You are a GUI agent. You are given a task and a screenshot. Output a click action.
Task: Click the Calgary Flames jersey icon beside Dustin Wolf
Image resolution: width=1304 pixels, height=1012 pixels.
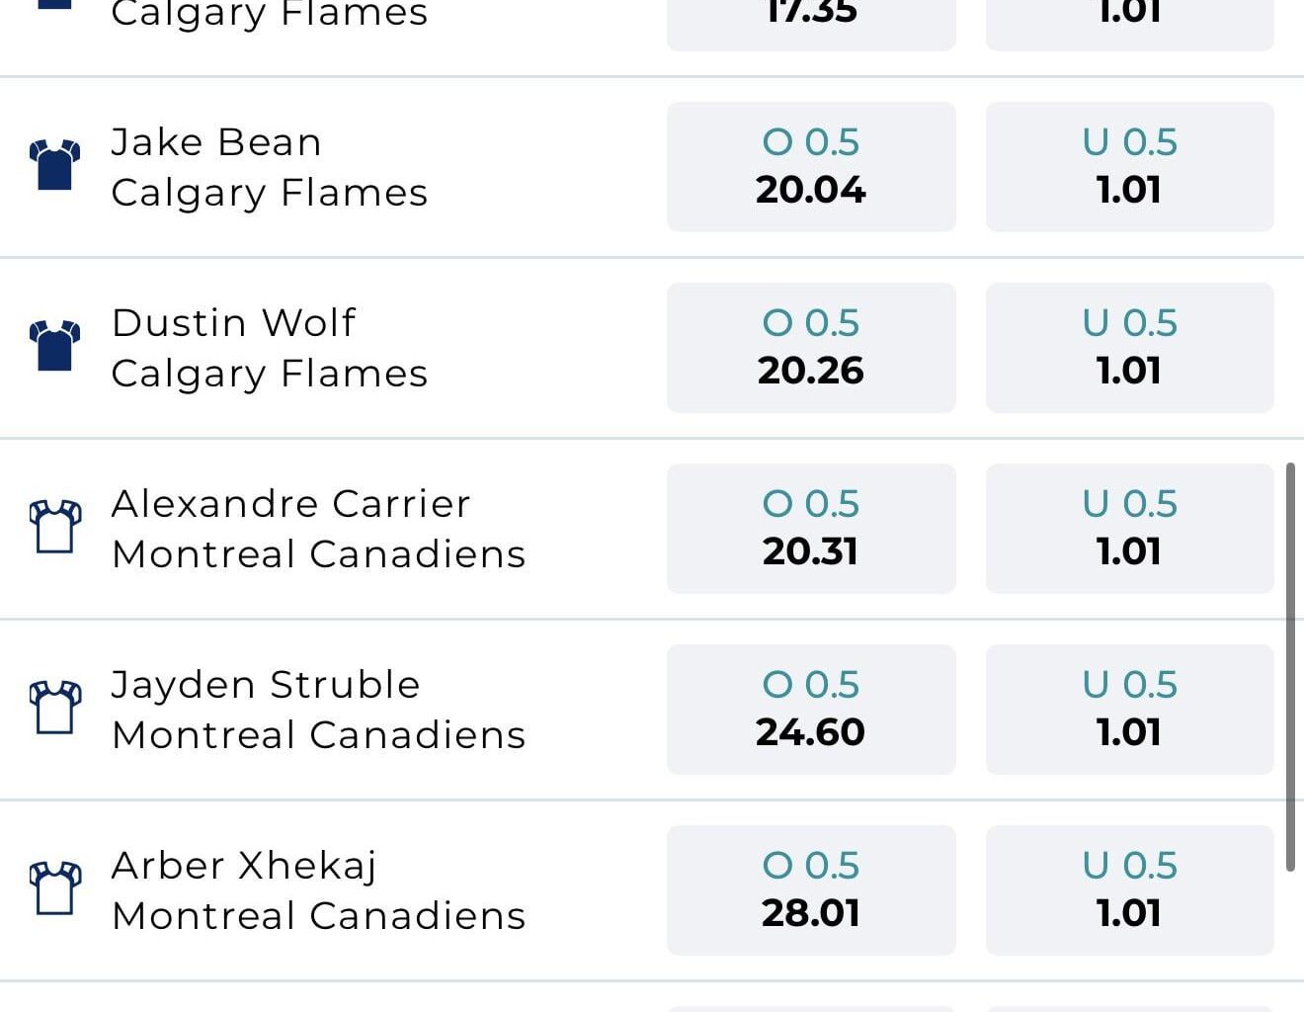[x=54, y=346]
